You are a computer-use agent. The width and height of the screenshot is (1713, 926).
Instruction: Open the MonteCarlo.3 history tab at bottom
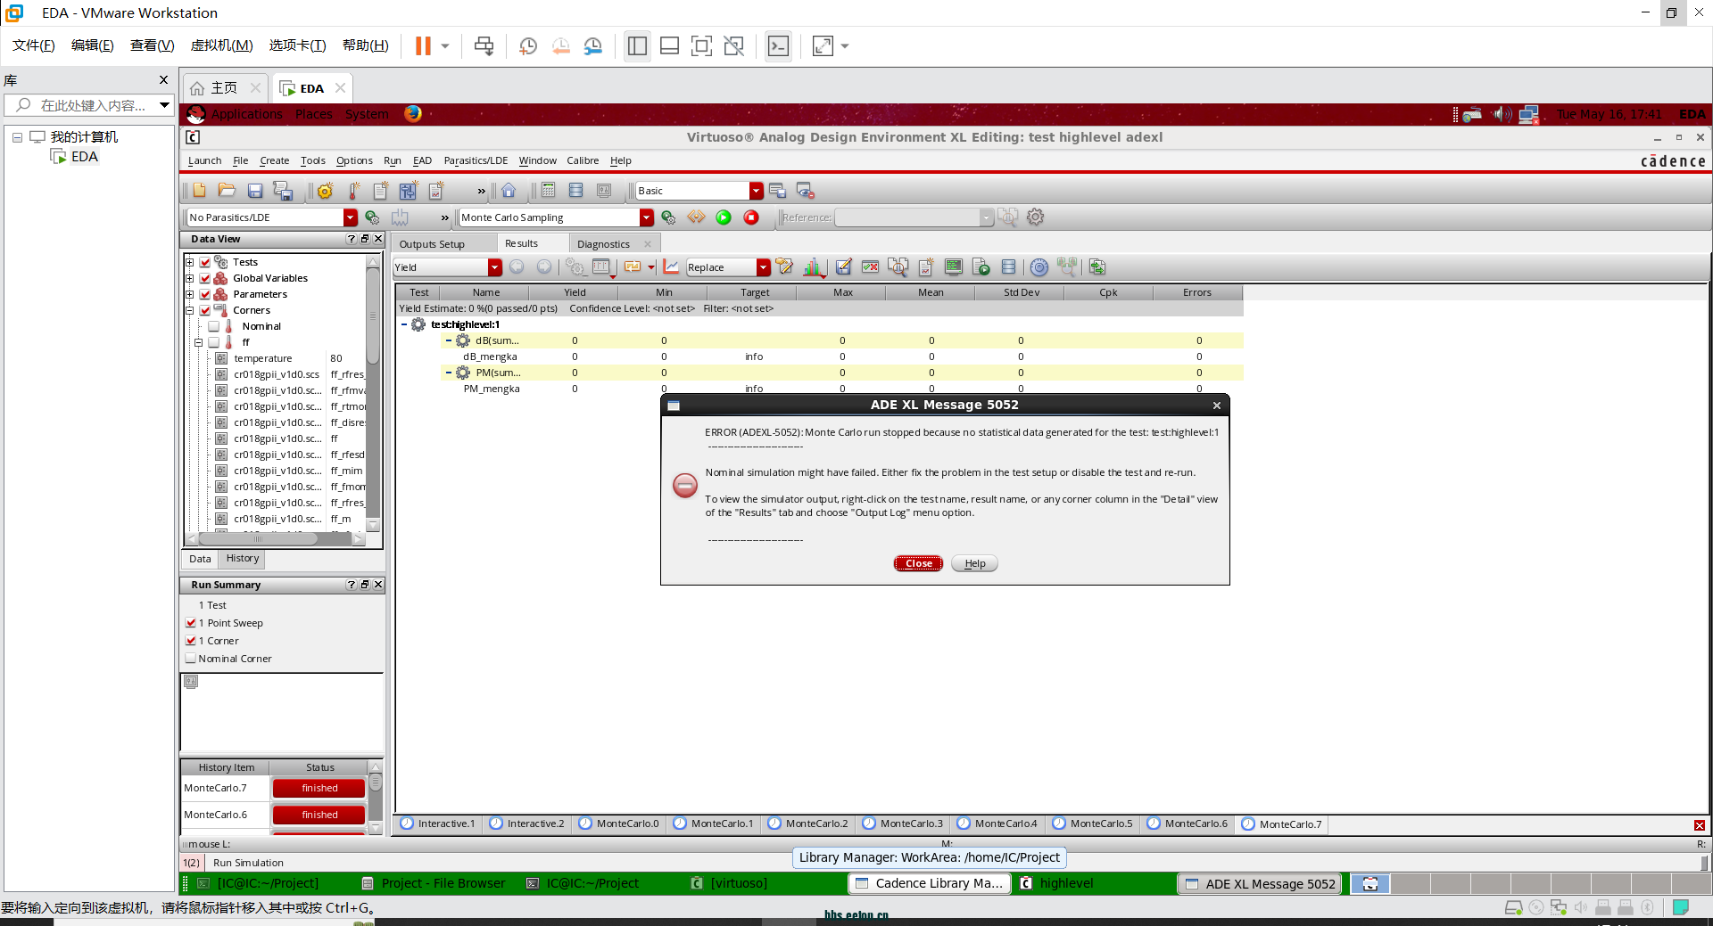(902, 824)
